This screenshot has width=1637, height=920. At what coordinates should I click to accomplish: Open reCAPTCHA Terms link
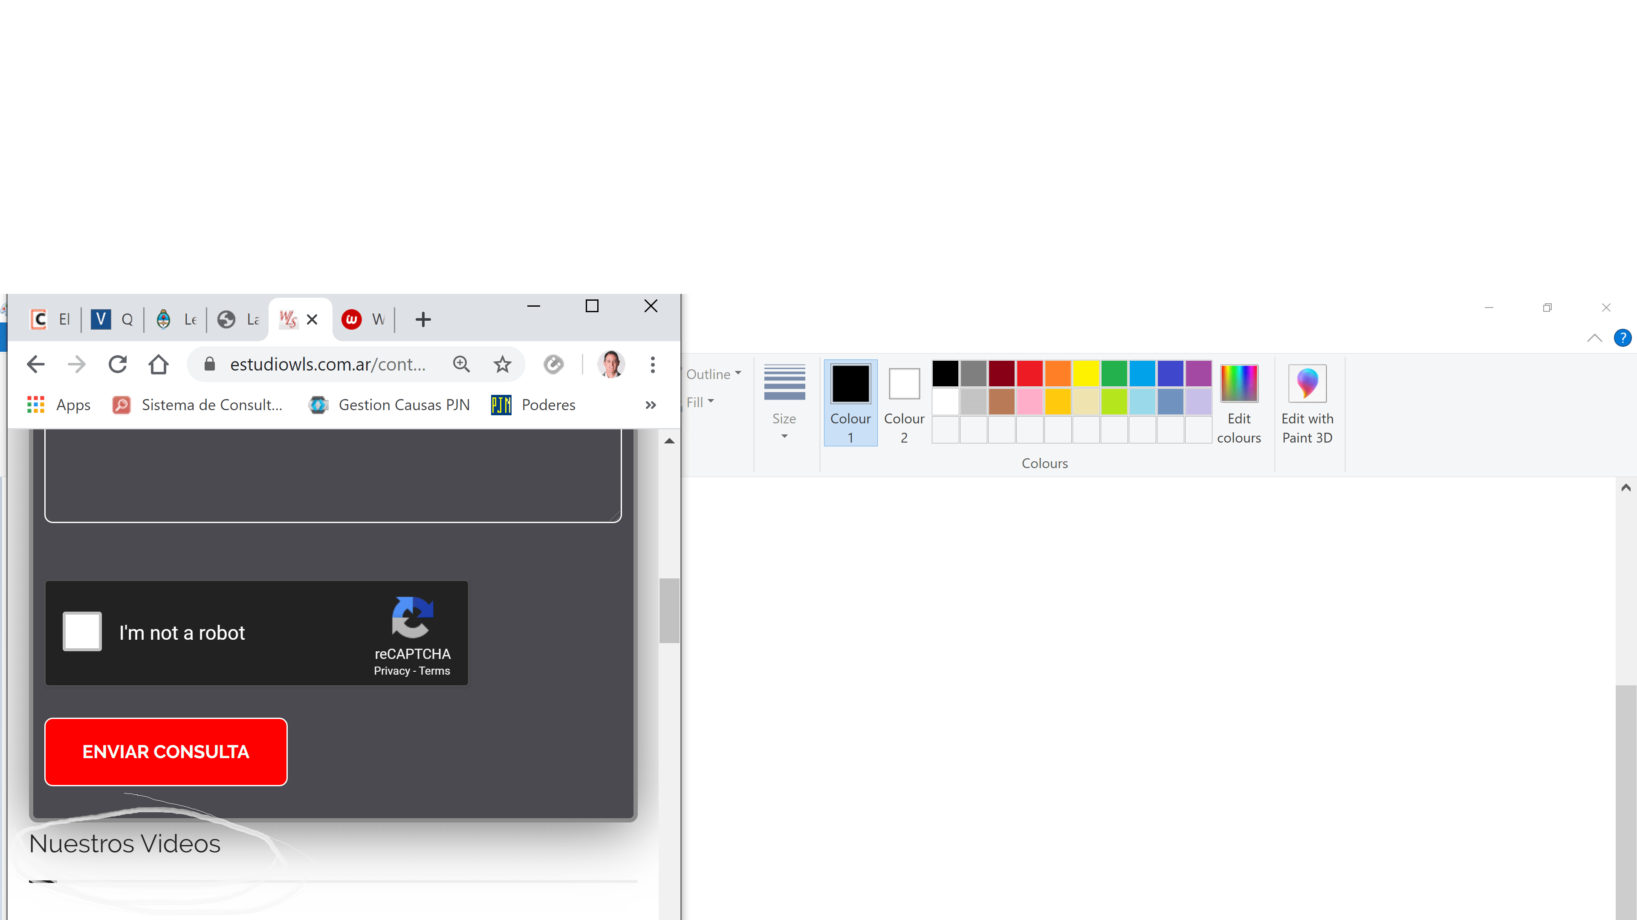(x=434, y=671)
